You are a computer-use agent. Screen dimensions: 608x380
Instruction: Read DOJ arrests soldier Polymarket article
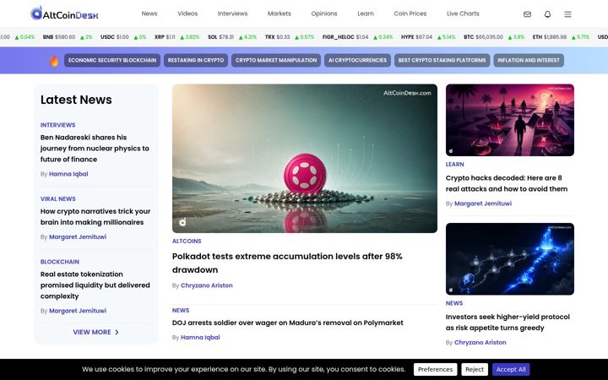pos(288,323)
